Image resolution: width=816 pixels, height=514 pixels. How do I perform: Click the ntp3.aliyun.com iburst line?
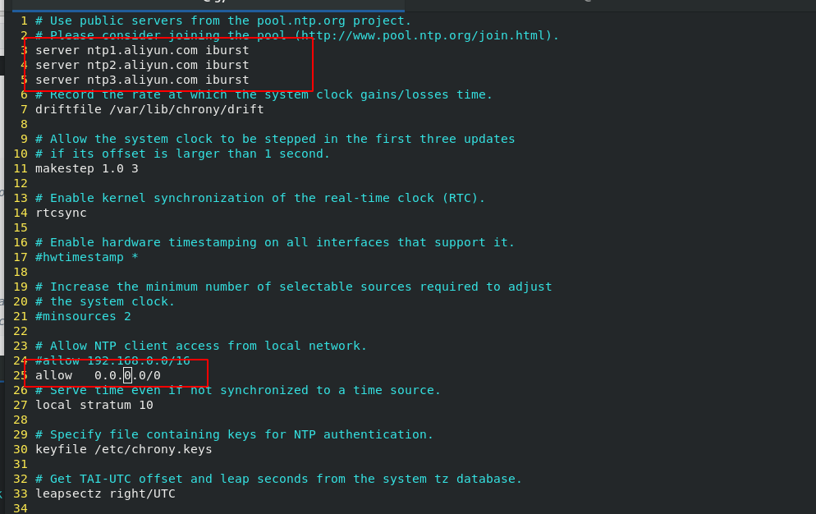click(142, 80)
